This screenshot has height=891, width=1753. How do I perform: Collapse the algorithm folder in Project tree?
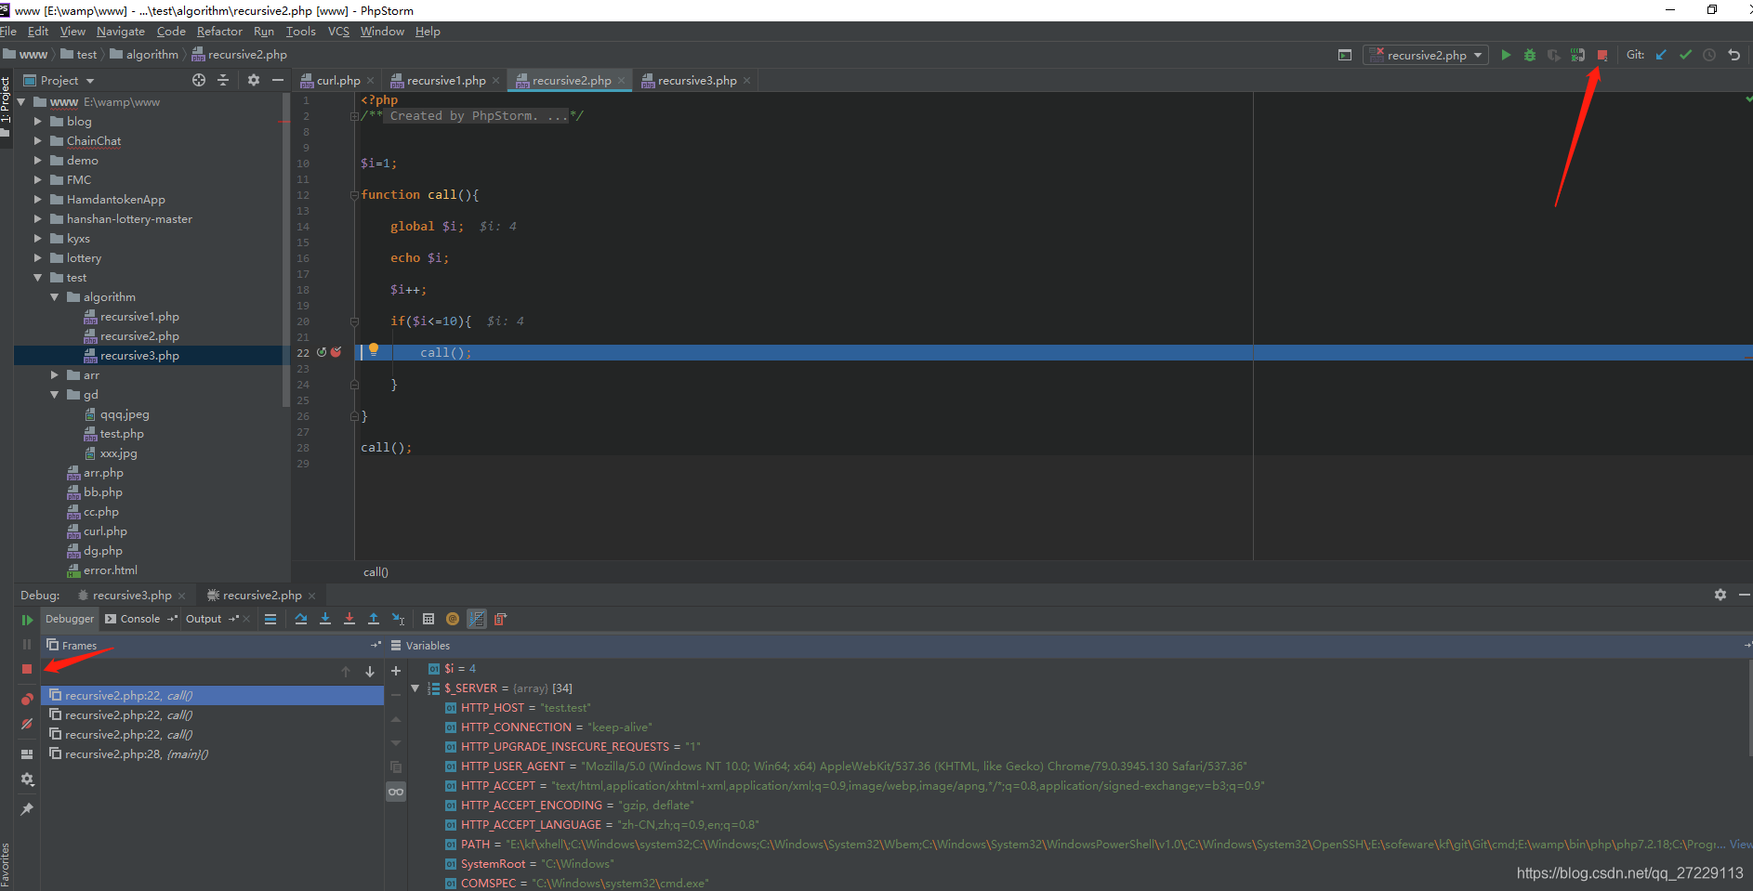(56, 296)
